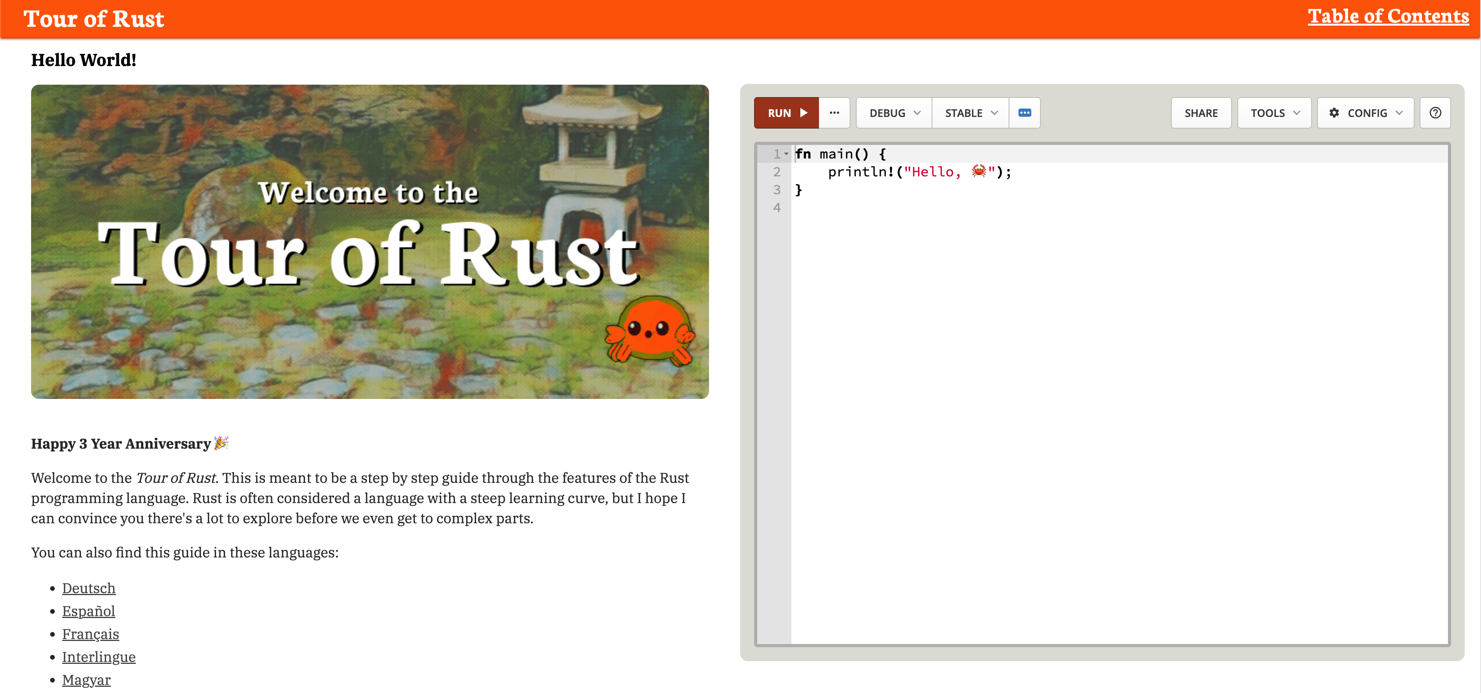This screenshot has height=693, width=1481.
Task: Click the fn main() code line
Action: click(x=840, y=154)
